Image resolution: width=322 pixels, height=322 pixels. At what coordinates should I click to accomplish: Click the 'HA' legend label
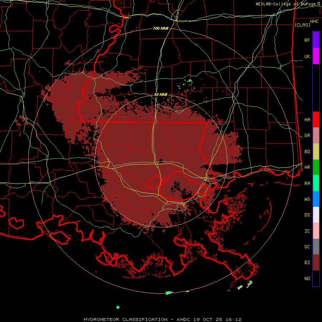click(x=307, y=120)
